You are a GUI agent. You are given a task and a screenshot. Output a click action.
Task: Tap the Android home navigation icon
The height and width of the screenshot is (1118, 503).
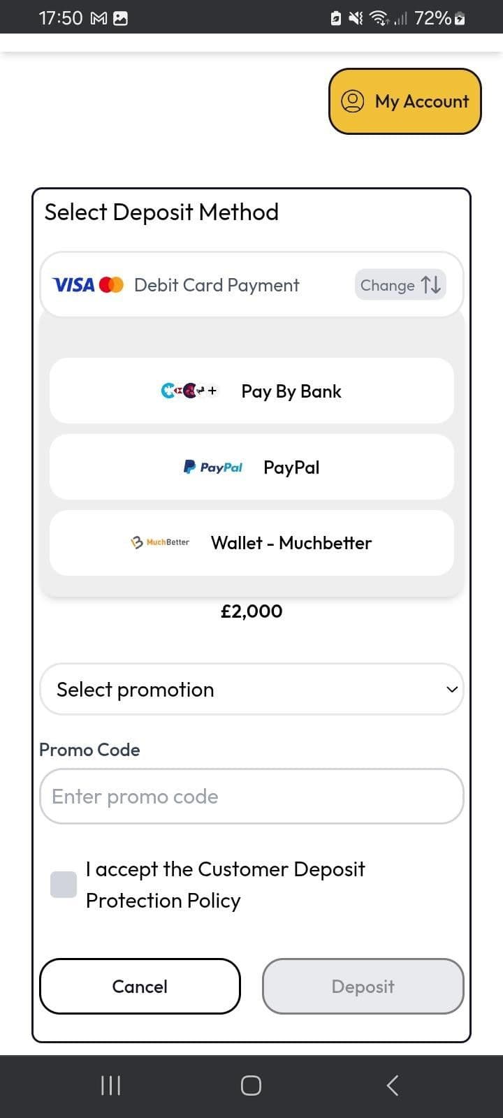click(x=251, y=1085)
